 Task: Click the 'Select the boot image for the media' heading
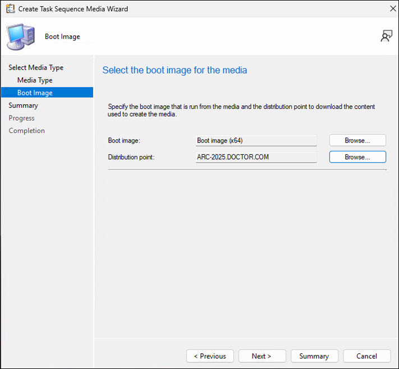tap(175, 71)
